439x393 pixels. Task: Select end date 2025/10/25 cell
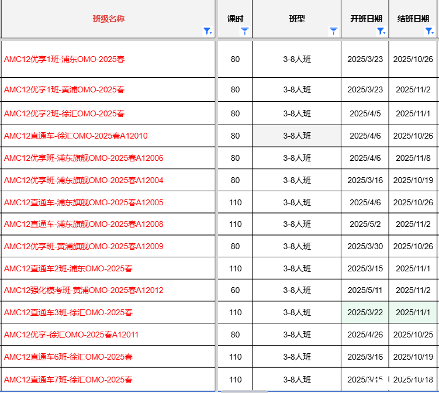[x=413, y=335]
